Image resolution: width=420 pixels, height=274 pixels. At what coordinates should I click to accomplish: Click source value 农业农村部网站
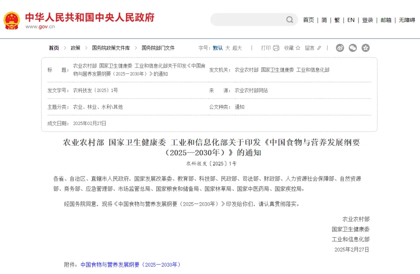pos(251,90)
